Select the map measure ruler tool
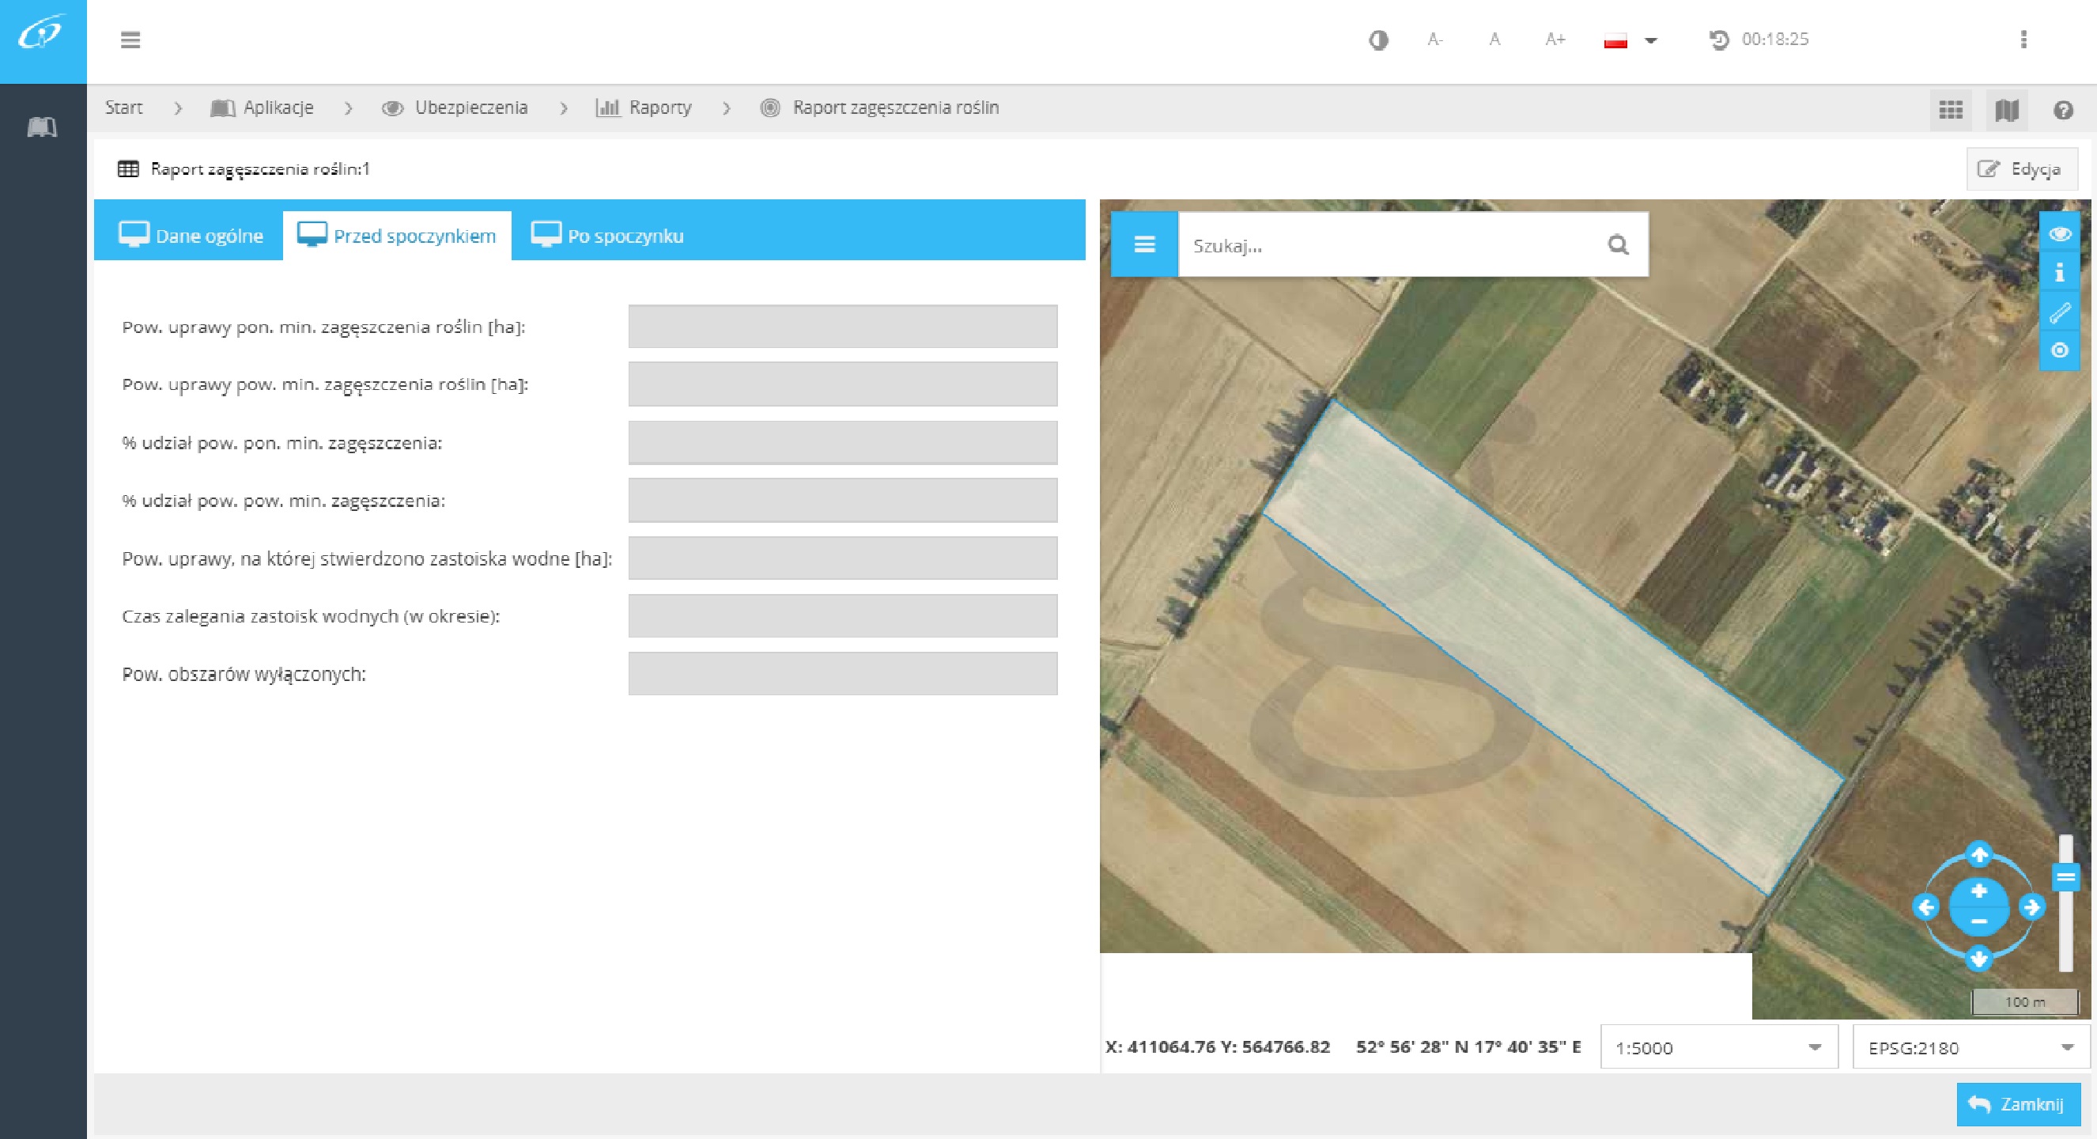 (2060, 312)
